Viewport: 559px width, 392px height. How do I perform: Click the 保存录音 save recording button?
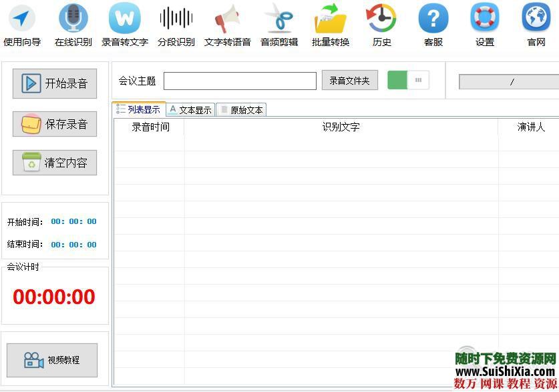[x=54, y=123]
